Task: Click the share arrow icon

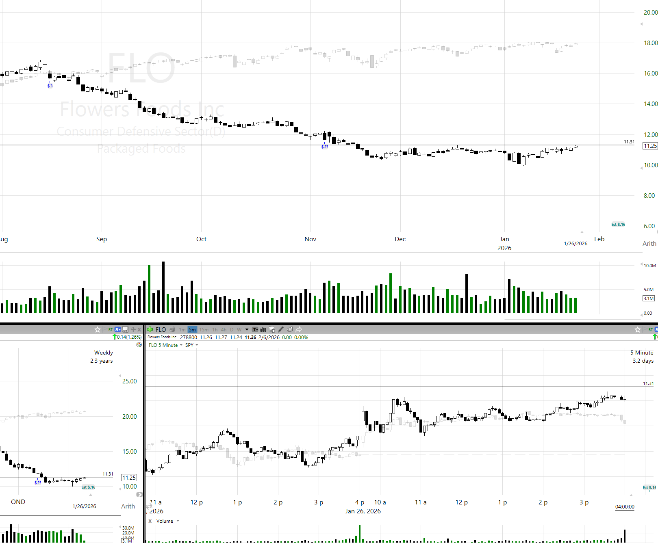Action: 299,329
